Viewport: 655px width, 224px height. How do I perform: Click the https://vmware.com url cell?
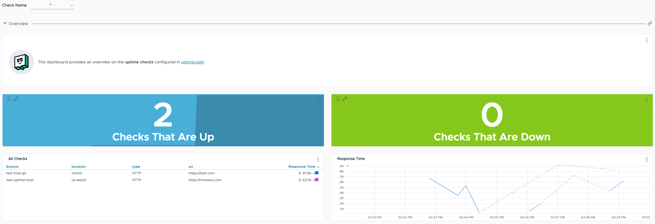point(205,180)
